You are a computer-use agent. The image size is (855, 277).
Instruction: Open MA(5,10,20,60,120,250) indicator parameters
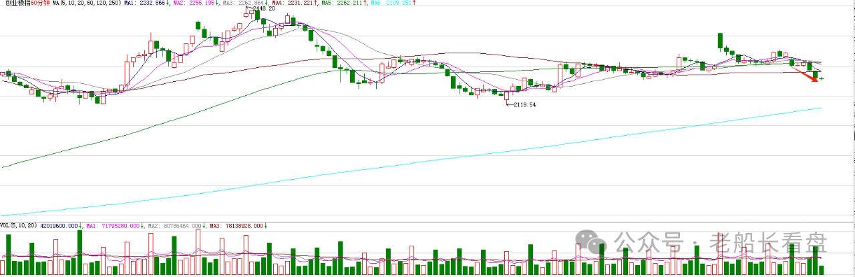[x=85, y=3]
